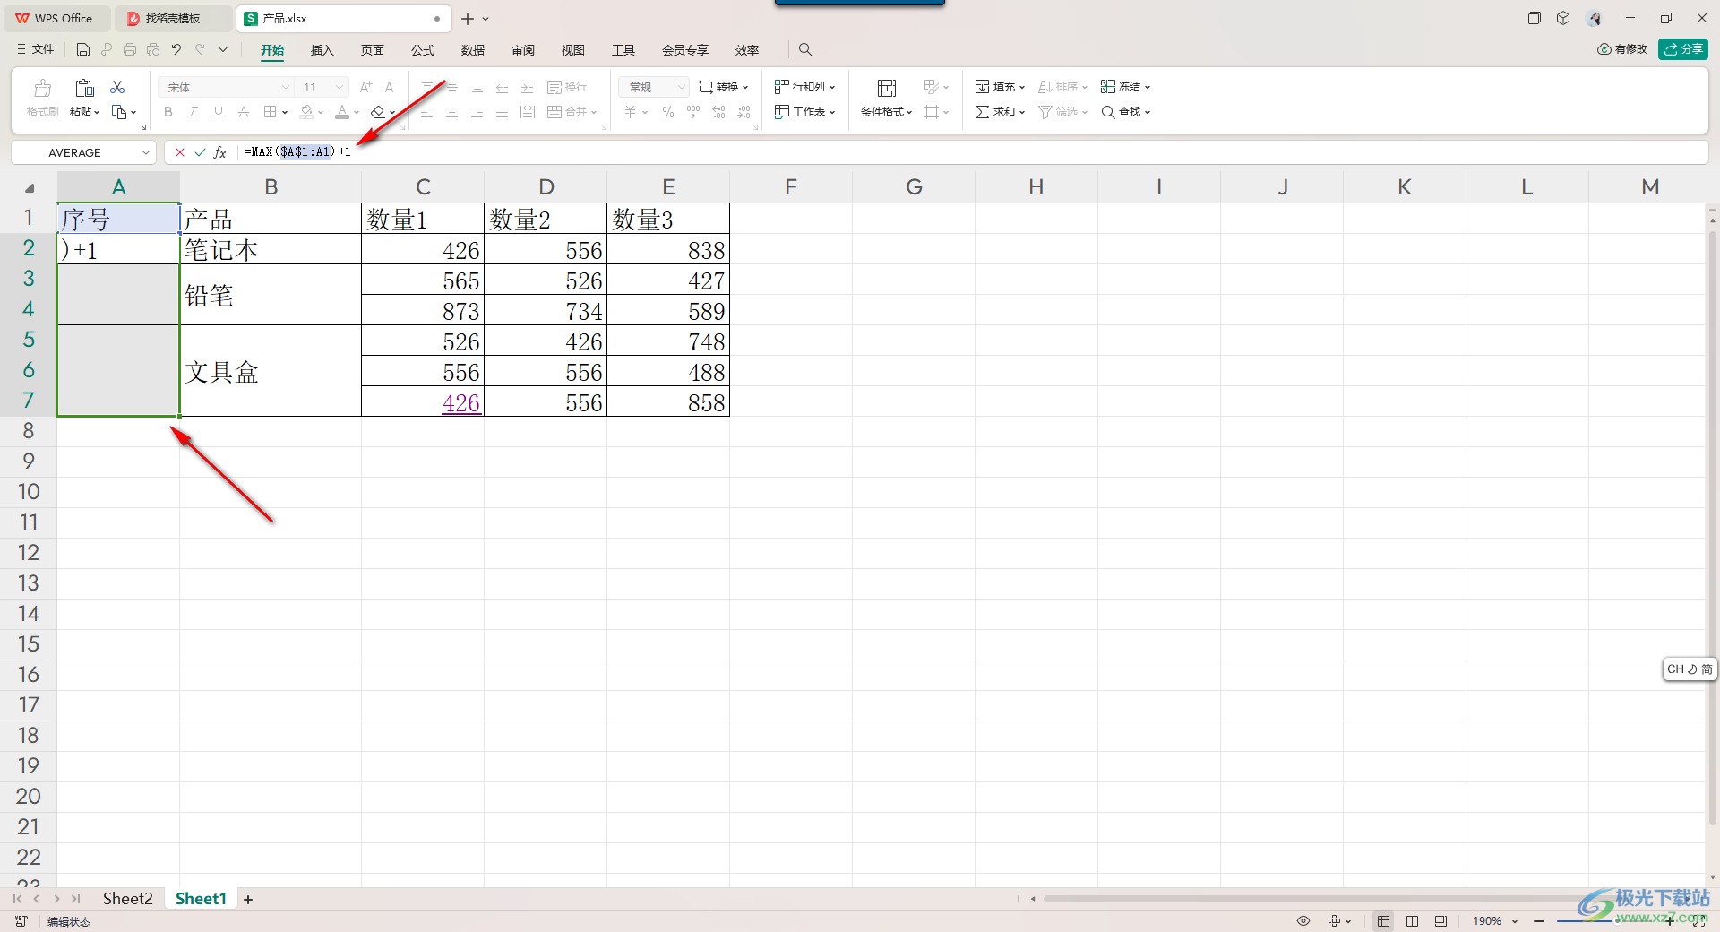Click the Decrease Font Size icon
Screen dimensions: 1720x932
(391, 87)
